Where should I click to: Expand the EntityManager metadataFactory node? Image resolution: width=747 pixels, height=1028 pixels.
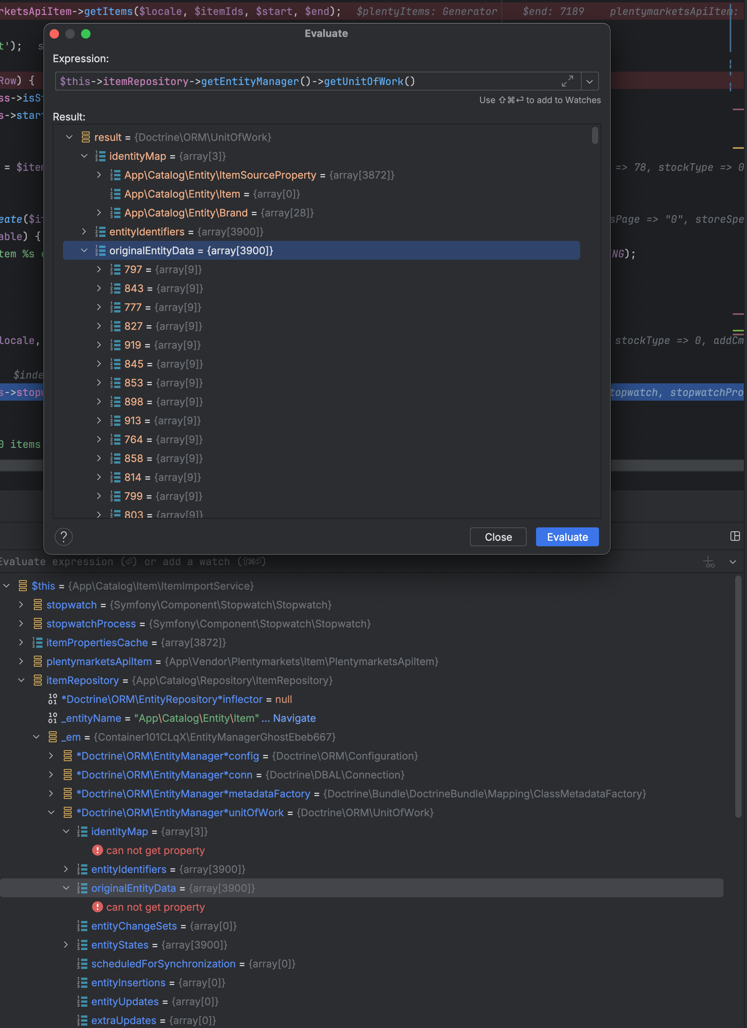51,794
